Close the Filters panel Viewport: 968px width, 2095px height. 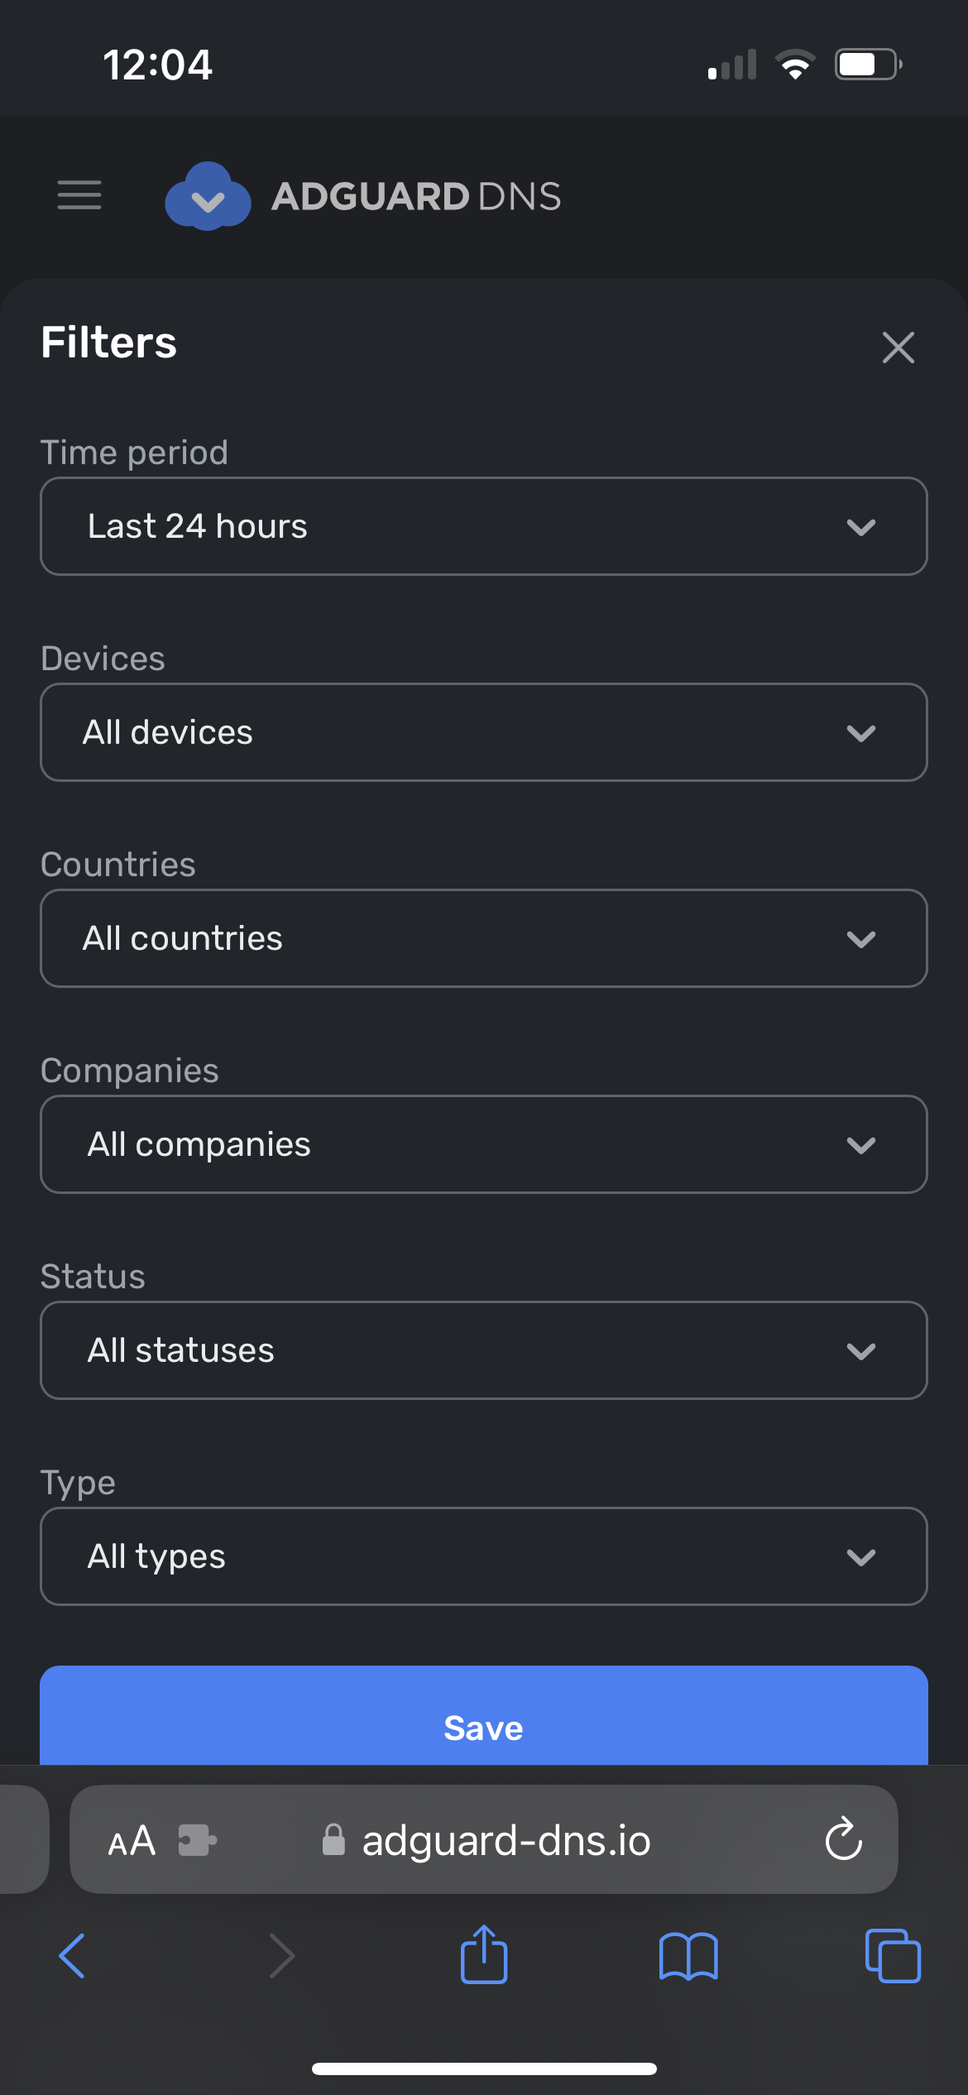tap(899, 348)
